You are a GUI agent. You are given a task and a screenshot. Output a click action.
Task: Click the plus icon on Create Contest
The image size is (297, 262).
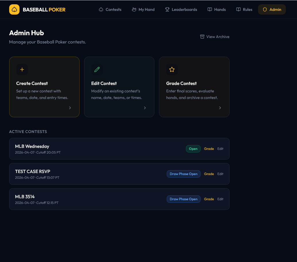(22, 70)
